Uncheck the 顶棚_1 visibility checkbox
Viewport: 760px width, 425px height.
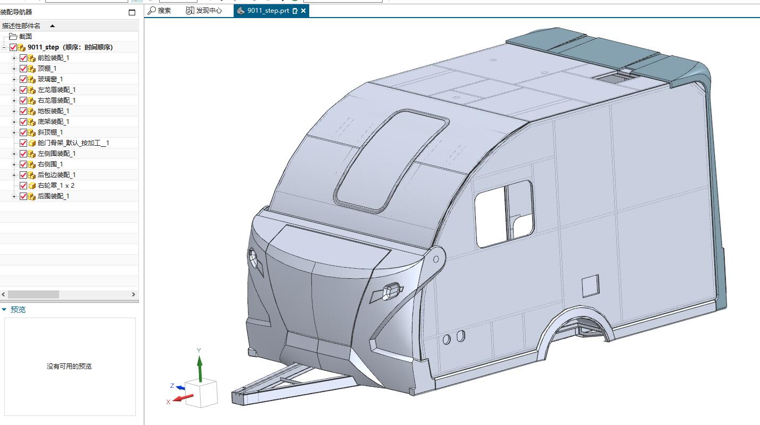coord(23,69)
